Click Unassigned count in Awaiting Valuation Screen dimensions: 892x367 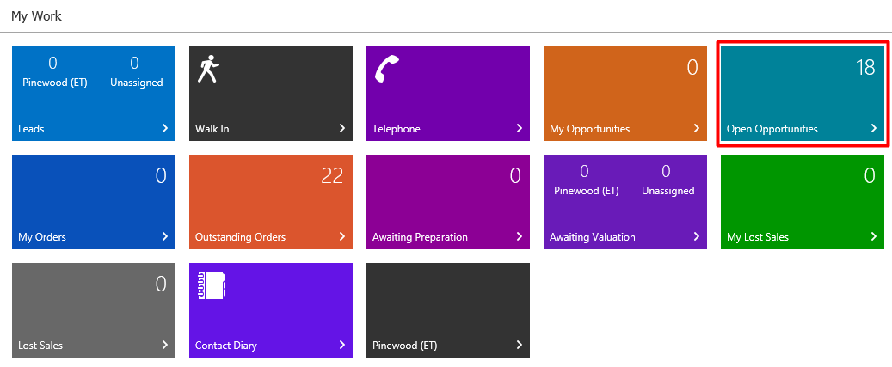[x=667, y=172]
